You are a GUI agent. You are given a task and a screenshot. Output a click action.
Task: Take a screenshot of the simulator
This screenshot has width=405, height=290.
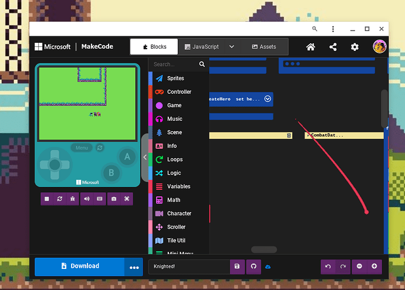pyautogui.click(x=114, y=199)
